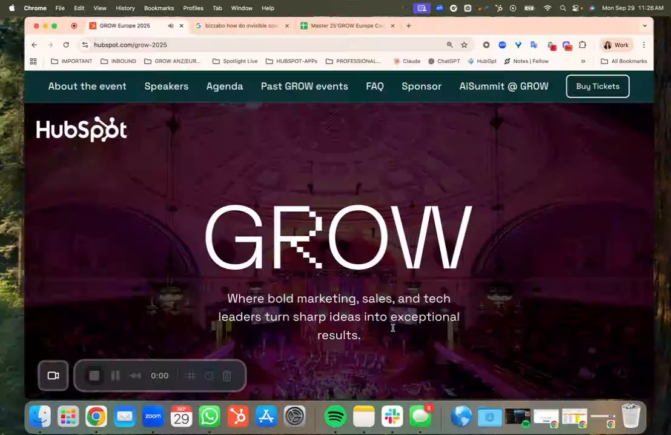Mute audio on GROW Europe 2025 tab
671x435 pixels.
pos(171,25)
